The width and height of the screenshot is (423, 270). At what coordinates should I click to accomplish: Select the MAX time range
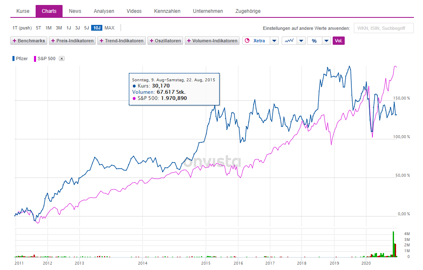pyautogui.click(x=109, y=28)
